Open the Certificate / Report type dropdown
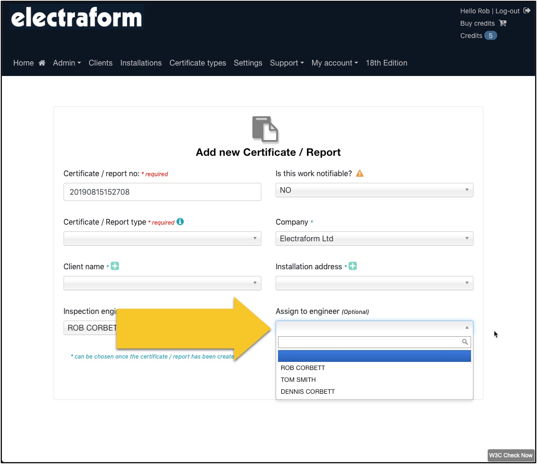 (x=162, y=238)
